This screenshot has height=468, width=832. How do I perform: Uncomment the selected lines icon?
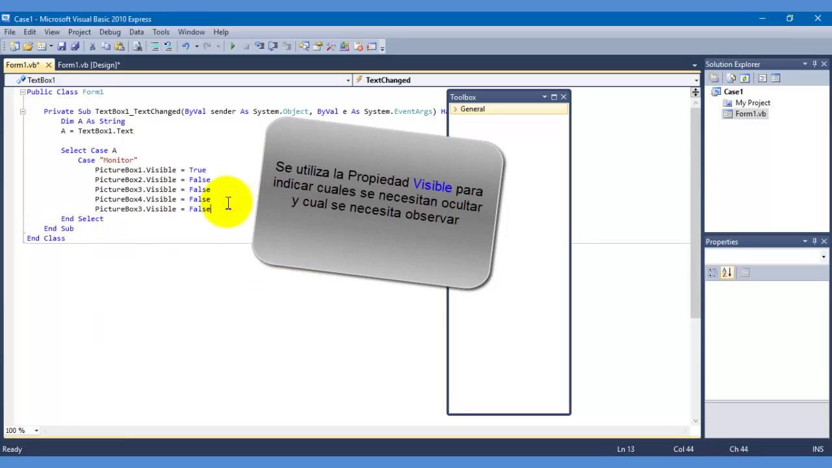168,47
